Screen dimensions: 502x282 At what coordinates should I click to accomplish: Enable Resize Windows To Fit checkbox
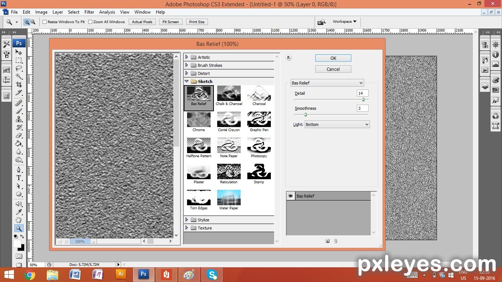point(45,22)
